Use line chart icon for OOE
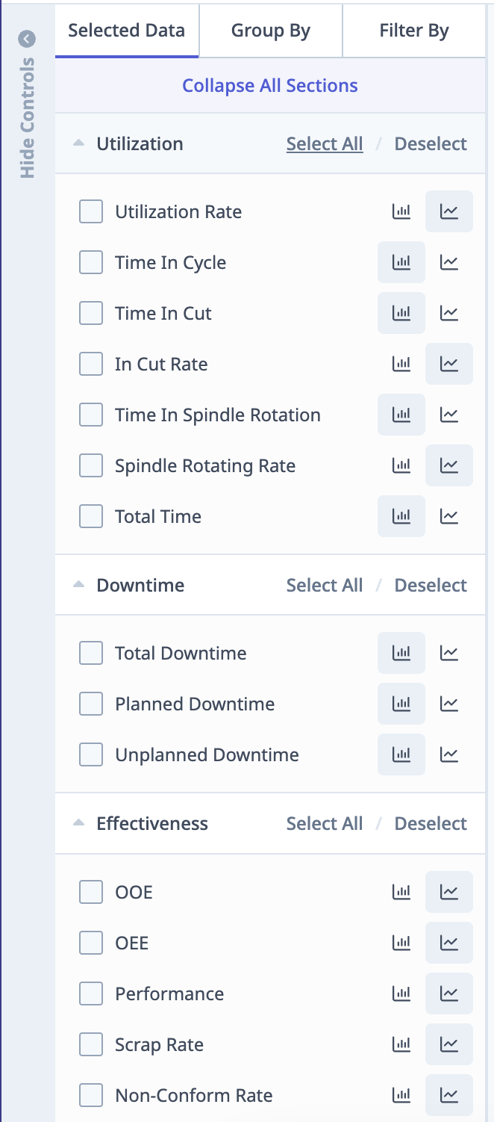Viewport: 494px width, 1122px height. click(x=449, y=892)
